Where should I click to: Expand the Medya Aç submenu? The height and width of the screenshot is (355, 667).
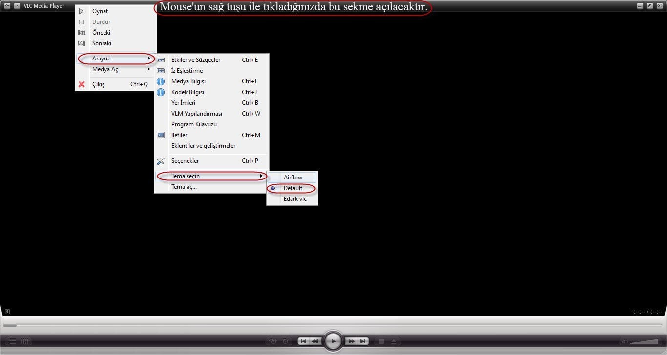tap(116, 69)
